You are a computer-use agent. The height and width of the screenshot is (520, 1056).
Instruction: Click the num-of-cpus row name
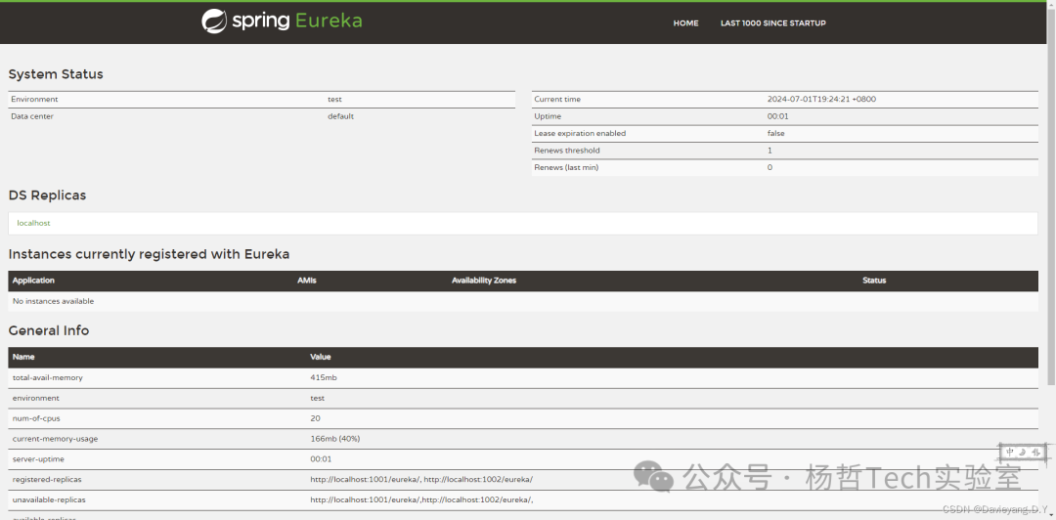pos(36,418)
